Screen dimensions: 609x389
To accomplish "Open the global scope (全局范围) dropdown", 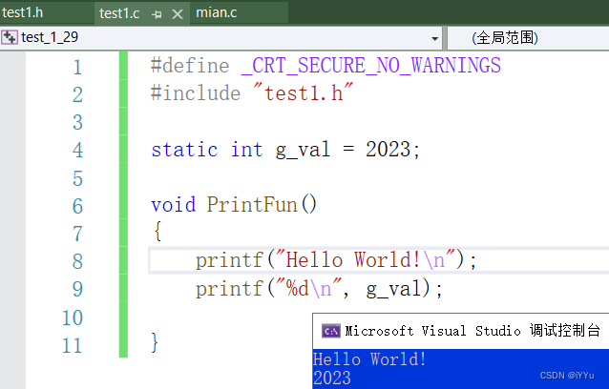I will (x=528, y=38).
